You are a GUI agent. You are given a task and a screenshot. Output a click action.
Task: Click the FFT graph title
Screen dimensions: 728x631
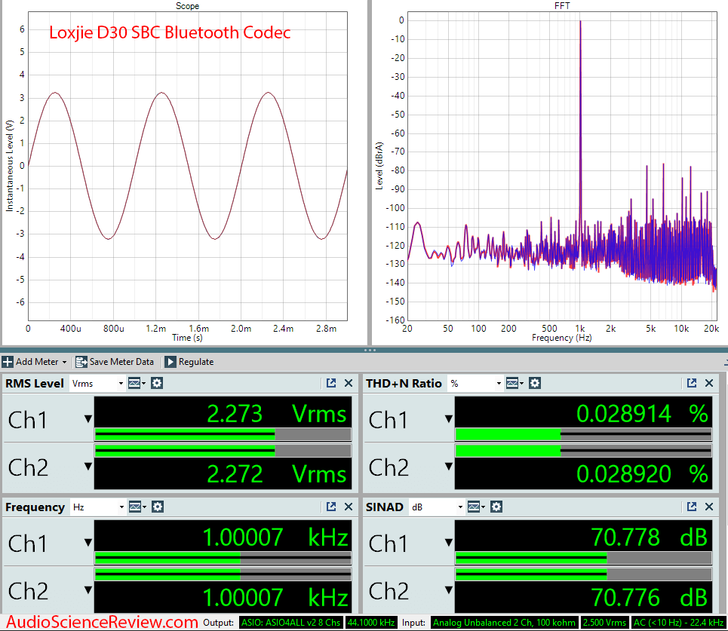pyautogui.click(x=562, y=6)
